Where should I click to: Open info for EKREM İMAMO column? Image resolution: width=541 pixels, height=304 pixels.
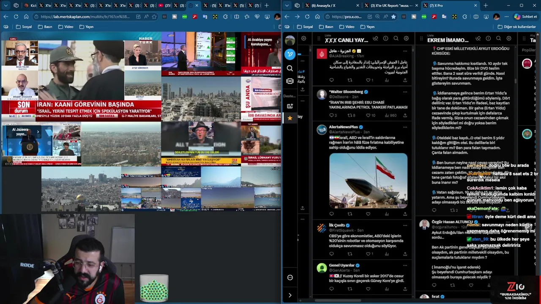488,39
